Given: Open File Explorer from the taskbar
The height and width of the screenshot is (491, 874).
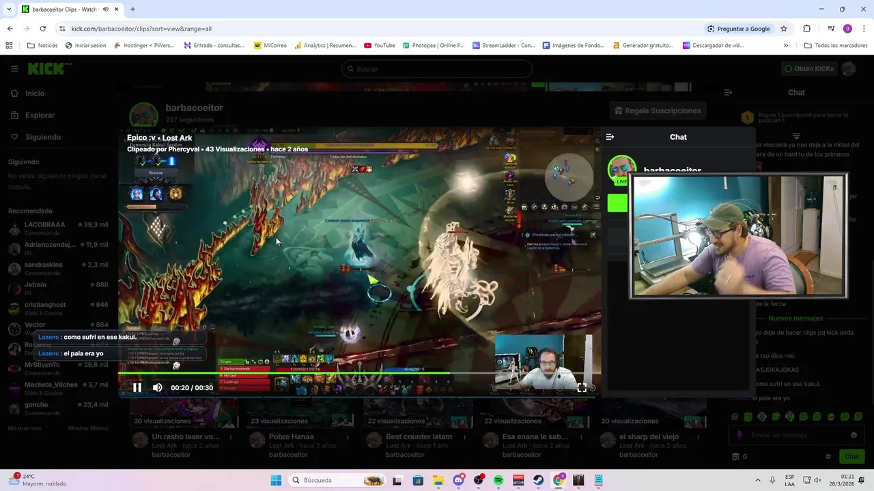Looking at the screenshot, I should coord(438,480).
